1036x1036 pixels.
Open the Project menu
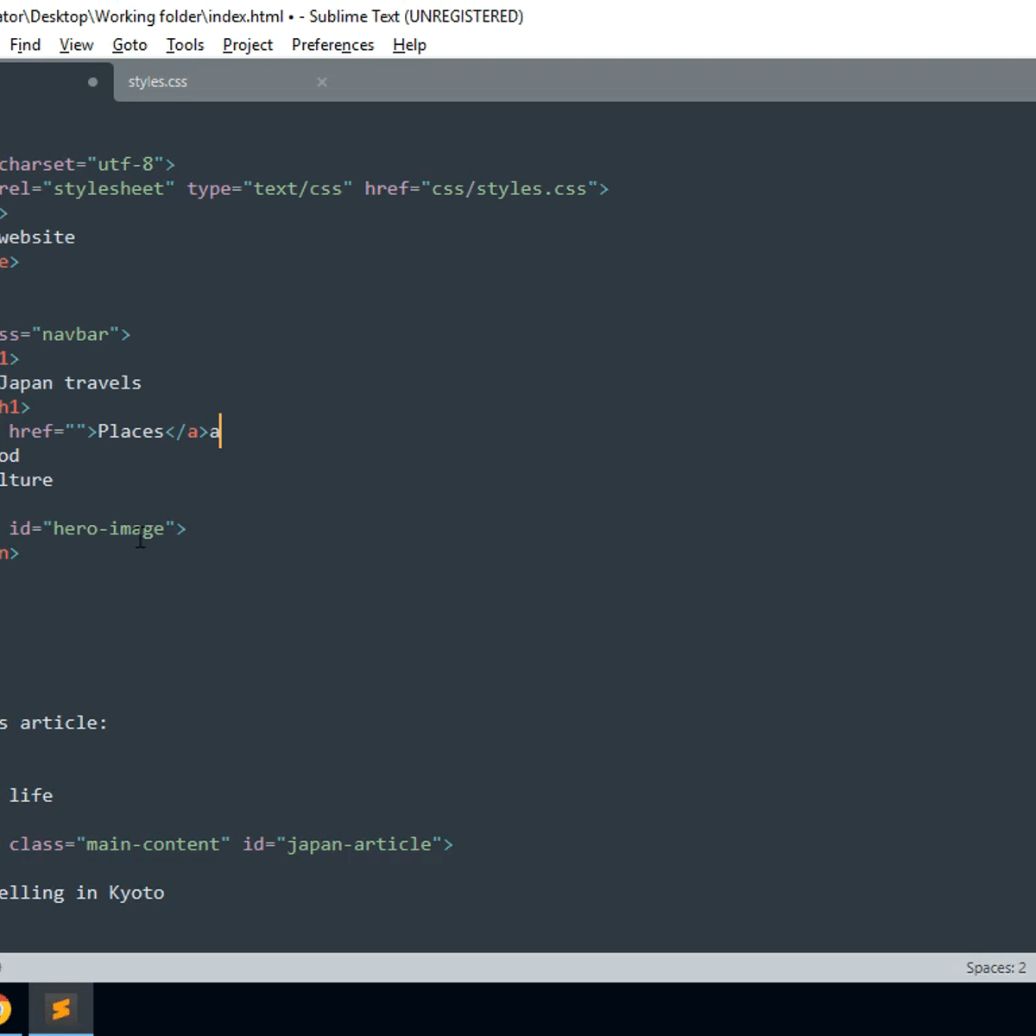pyautogui.click(x=248, y=45)
